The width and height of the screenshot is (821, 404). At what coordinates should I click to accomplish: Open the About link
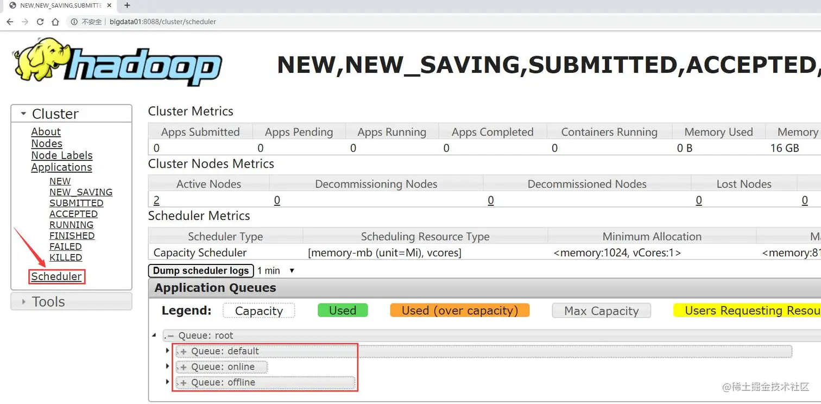46,131
